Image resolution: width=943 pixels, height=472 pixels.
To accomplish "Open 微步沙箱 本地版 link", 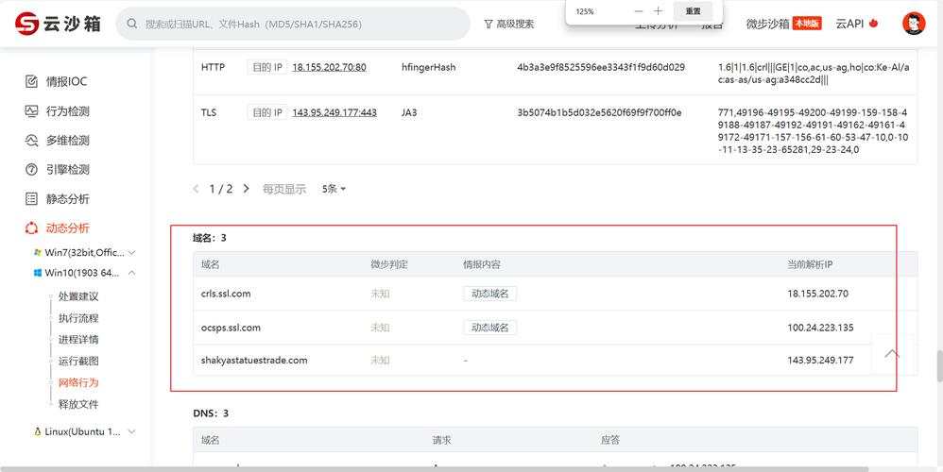I will (783, 24).
